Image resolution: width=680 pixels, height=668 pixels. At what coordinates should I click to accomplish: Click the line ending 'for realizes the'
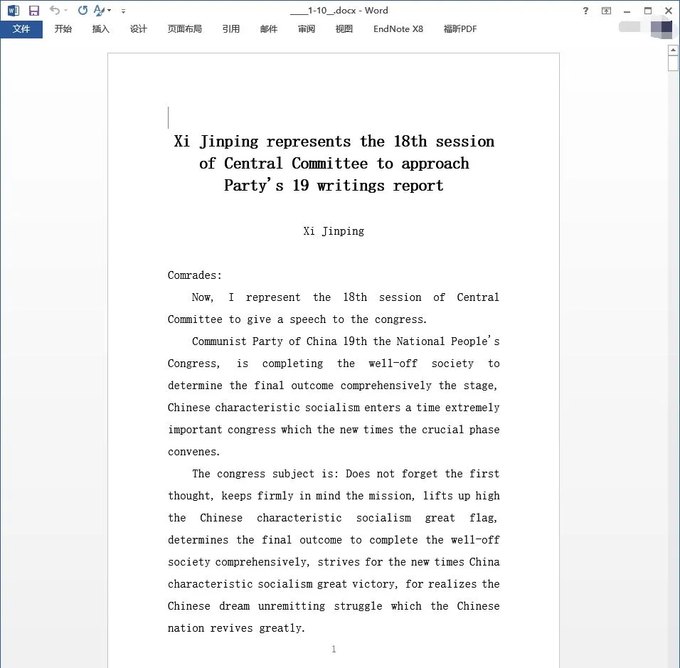334,584
